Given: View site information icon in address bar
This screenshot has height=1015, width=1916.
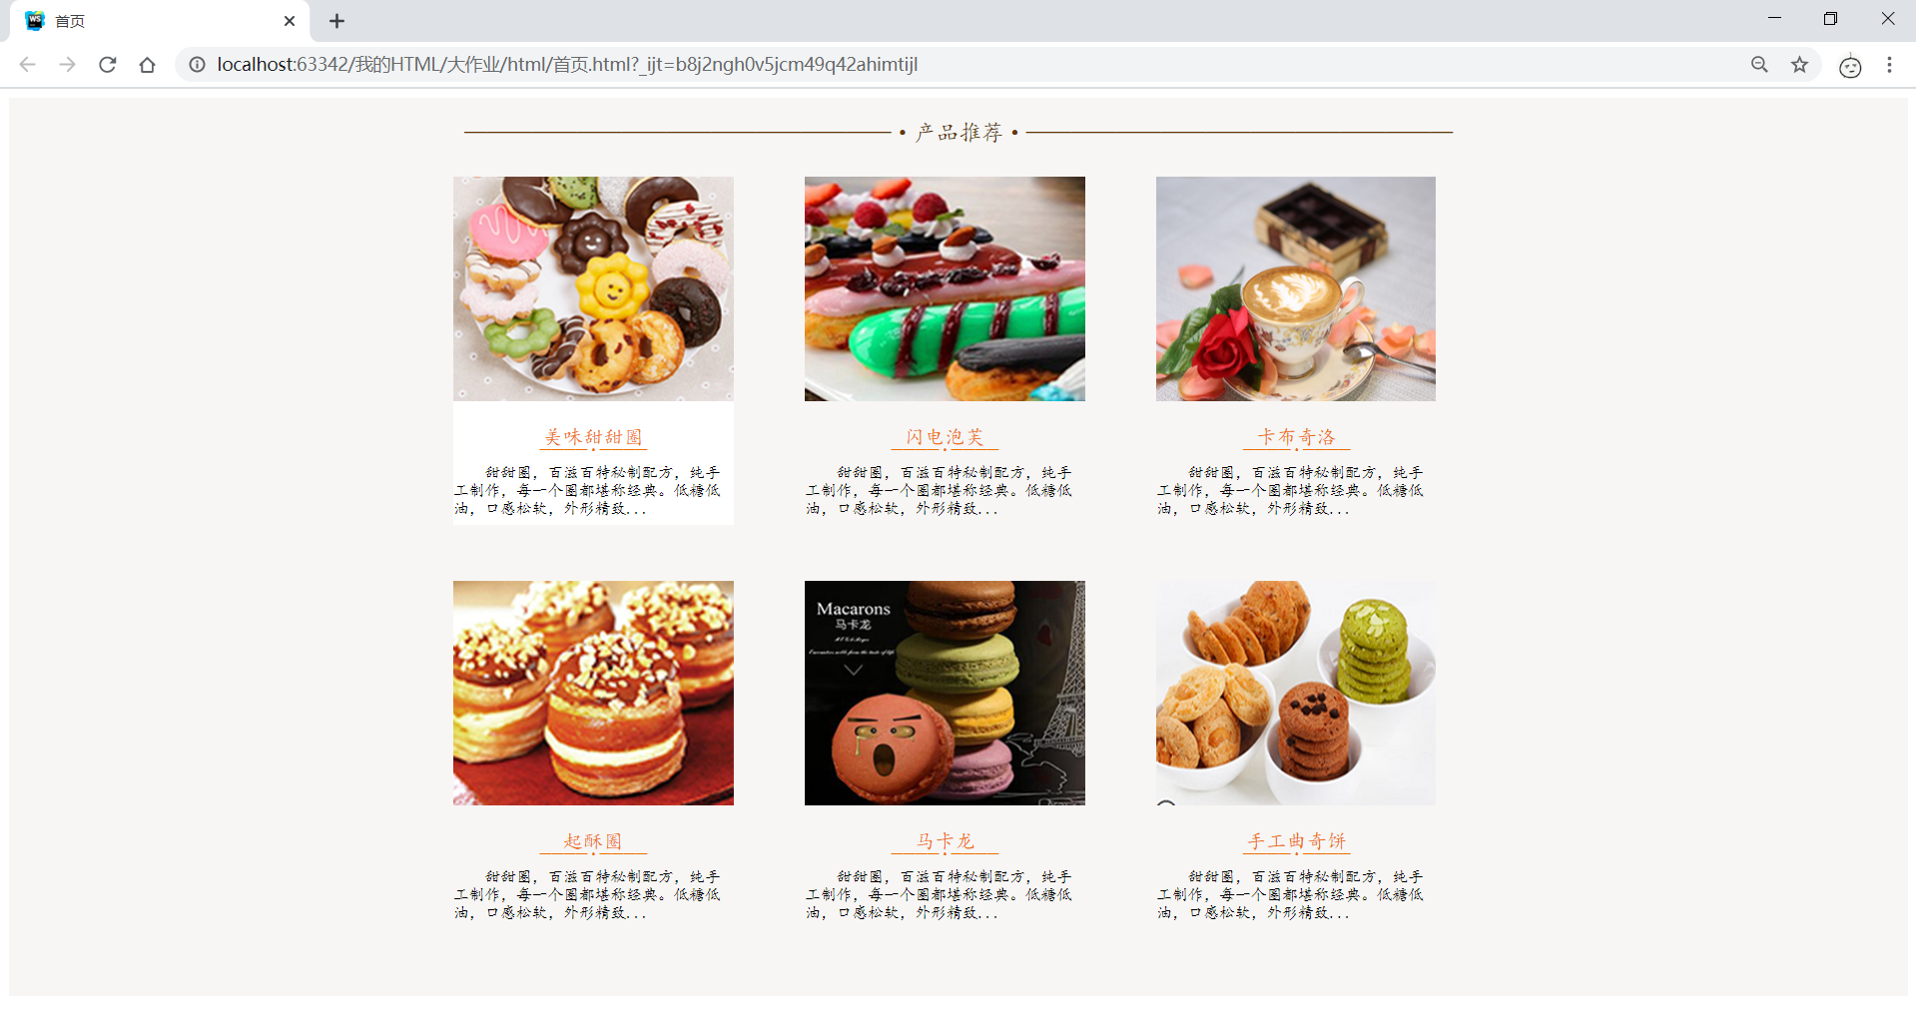Looking at the screenshot, I should (x=198, y=65).
